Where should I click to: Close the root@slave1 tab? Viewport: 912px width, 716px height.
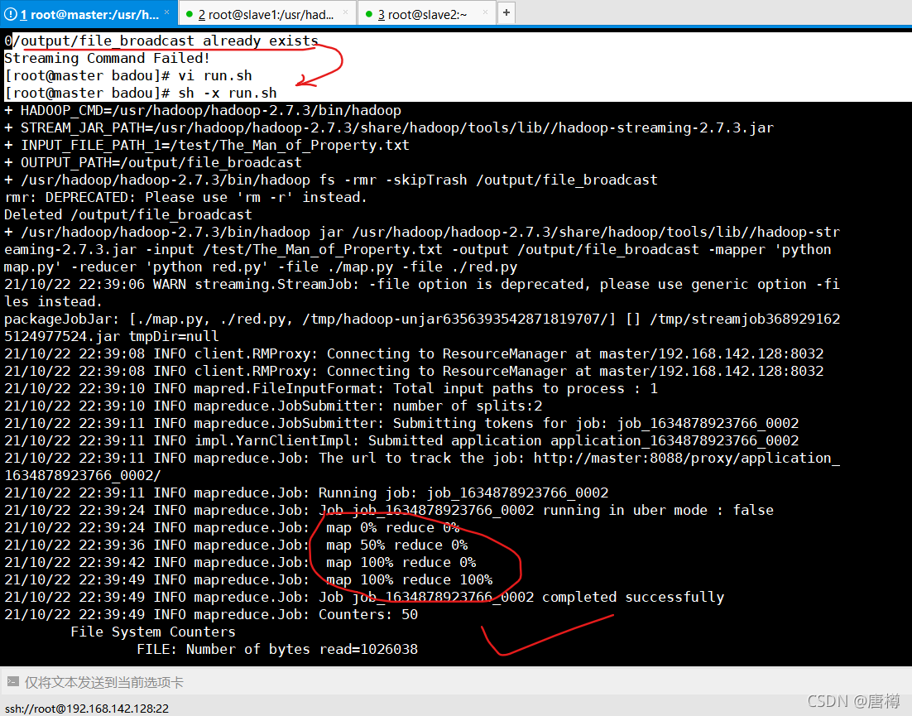click(x=346, y=12)
